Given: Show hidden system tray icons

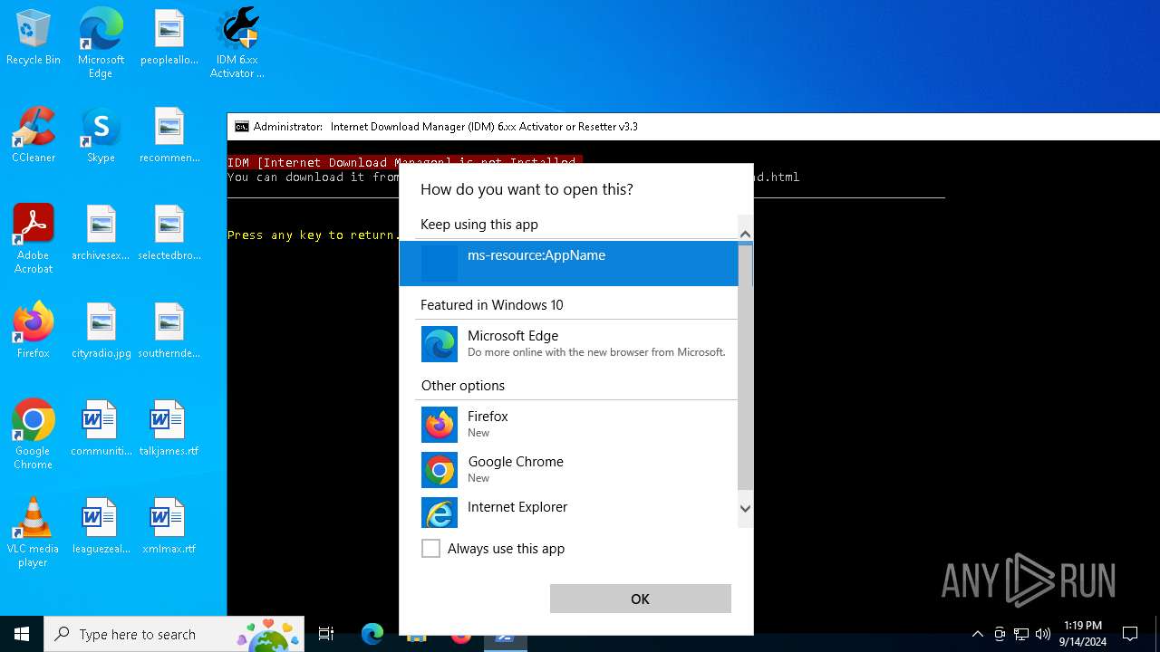Looking at the screenshot, I should click(977, 634).
